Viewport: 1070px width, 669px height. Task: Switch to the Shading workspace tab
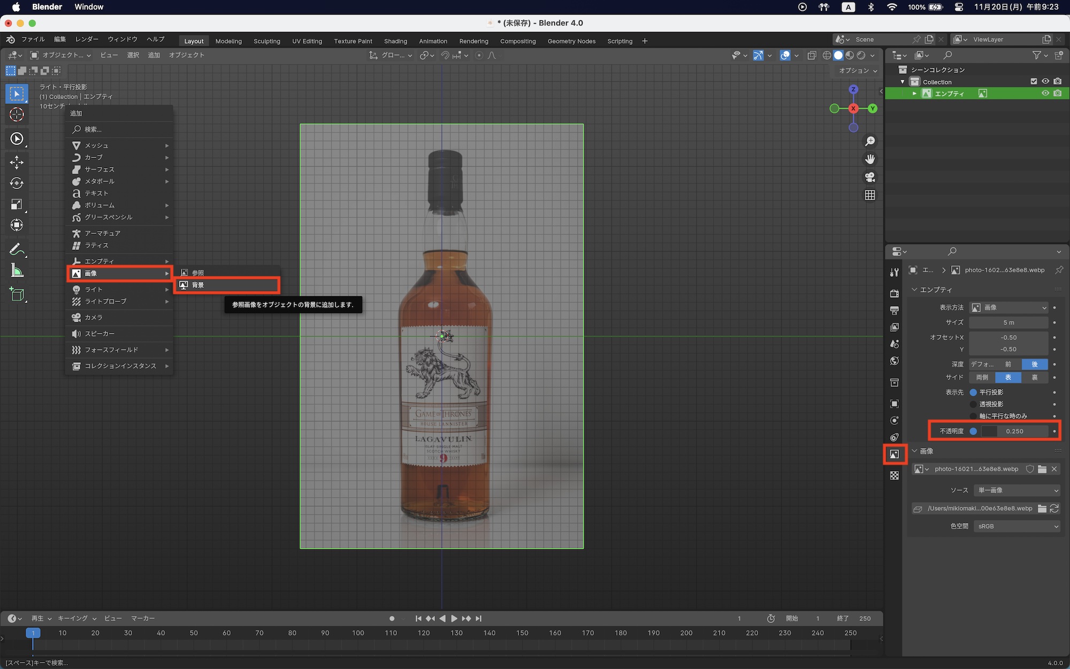point(395,41)
